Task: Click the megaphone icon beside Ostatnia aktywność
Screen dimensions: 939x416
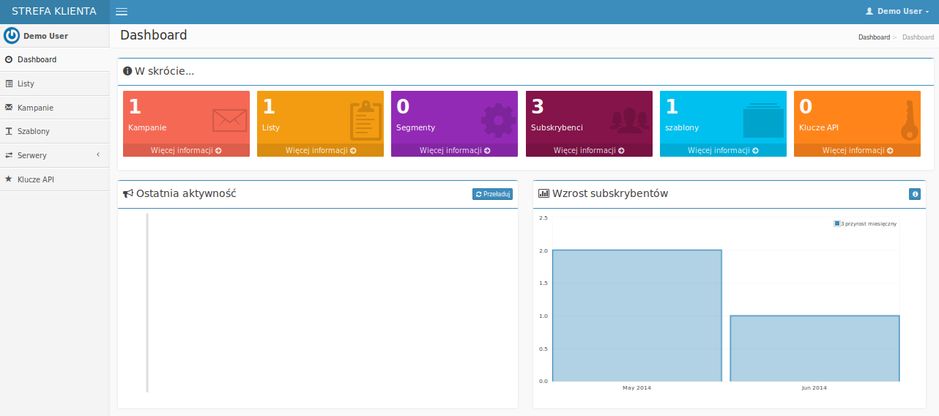Action: point(128,193)
